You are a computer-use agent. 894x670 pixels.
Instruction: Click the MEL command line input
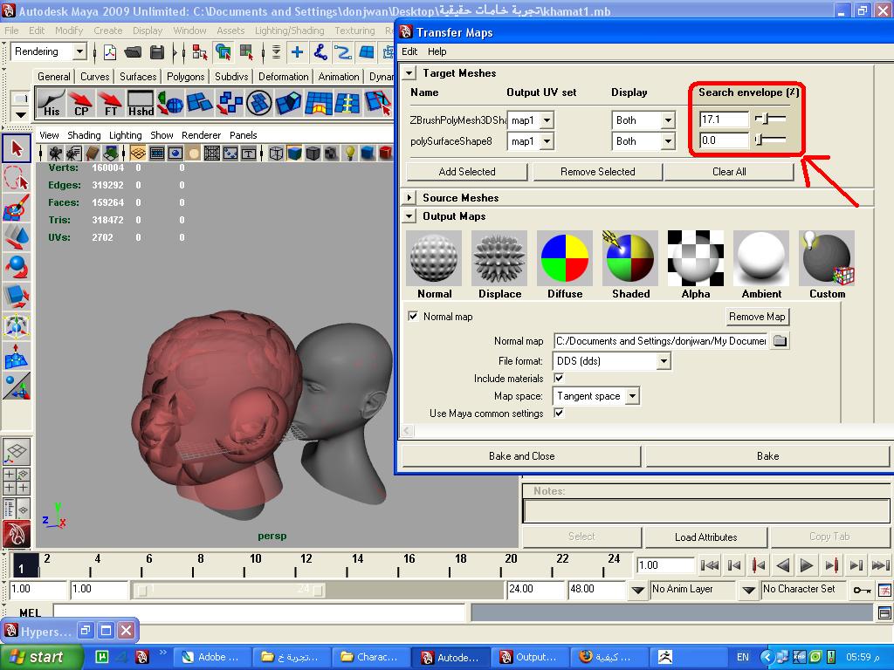coord(259,612)
